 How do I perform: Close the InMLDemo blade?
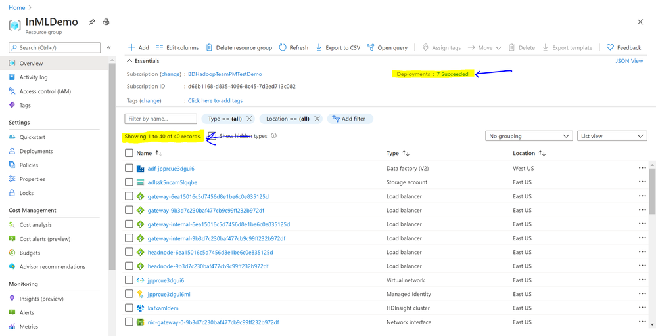pyautogui.click(x=640, y=22)
